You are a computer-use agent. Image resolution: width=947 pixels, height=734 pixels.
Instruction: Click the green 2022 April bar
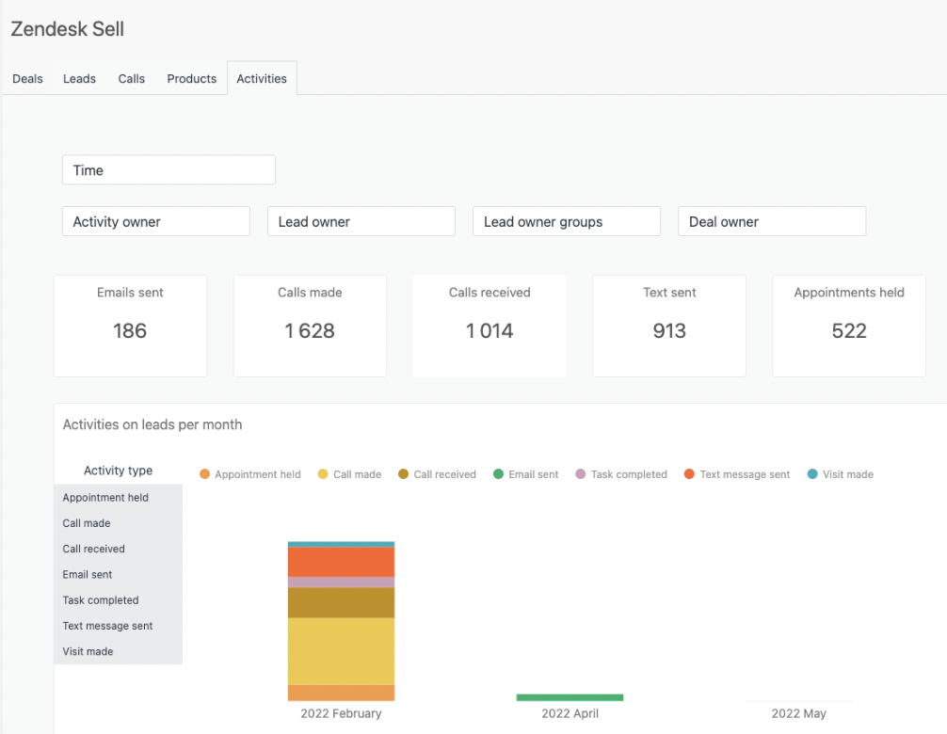570,695
